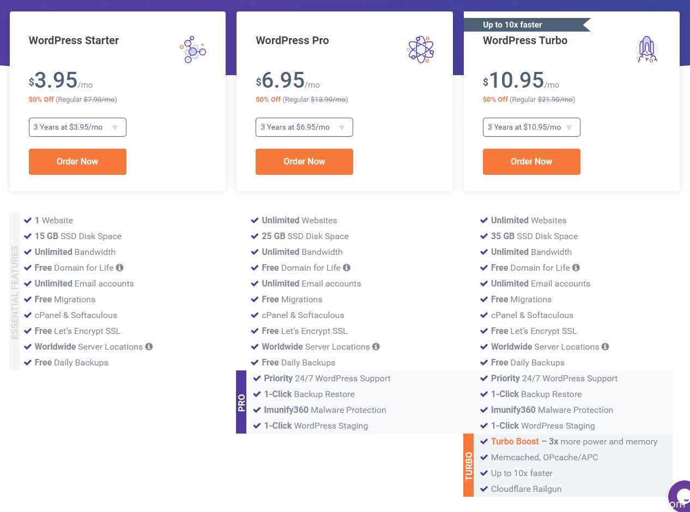Click info icon beside Starter Free Domain for Life
This screenshot has width=690, height=512.
pyautogui.click(x=119, y=267)
